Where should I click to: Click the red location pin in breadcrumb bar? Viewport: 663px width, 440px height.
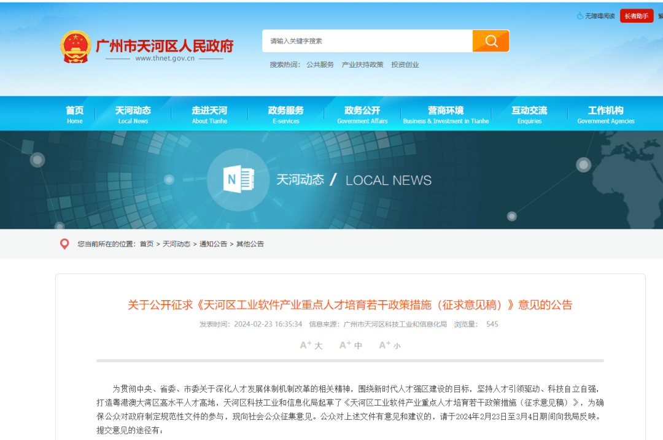64,244
